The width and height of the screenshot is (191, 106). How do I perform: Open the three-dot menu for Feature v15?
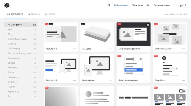(75, 49)
